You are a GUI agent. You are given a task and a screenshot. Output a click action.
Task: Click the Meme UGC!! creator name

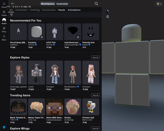click(87, 120)
